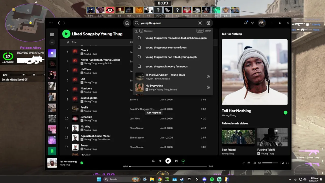This screenshot has height=183, width=325.
Task: Select suggestion young thug tracks every fan needs
Action: pyautogui.click(x=173, y=67)
